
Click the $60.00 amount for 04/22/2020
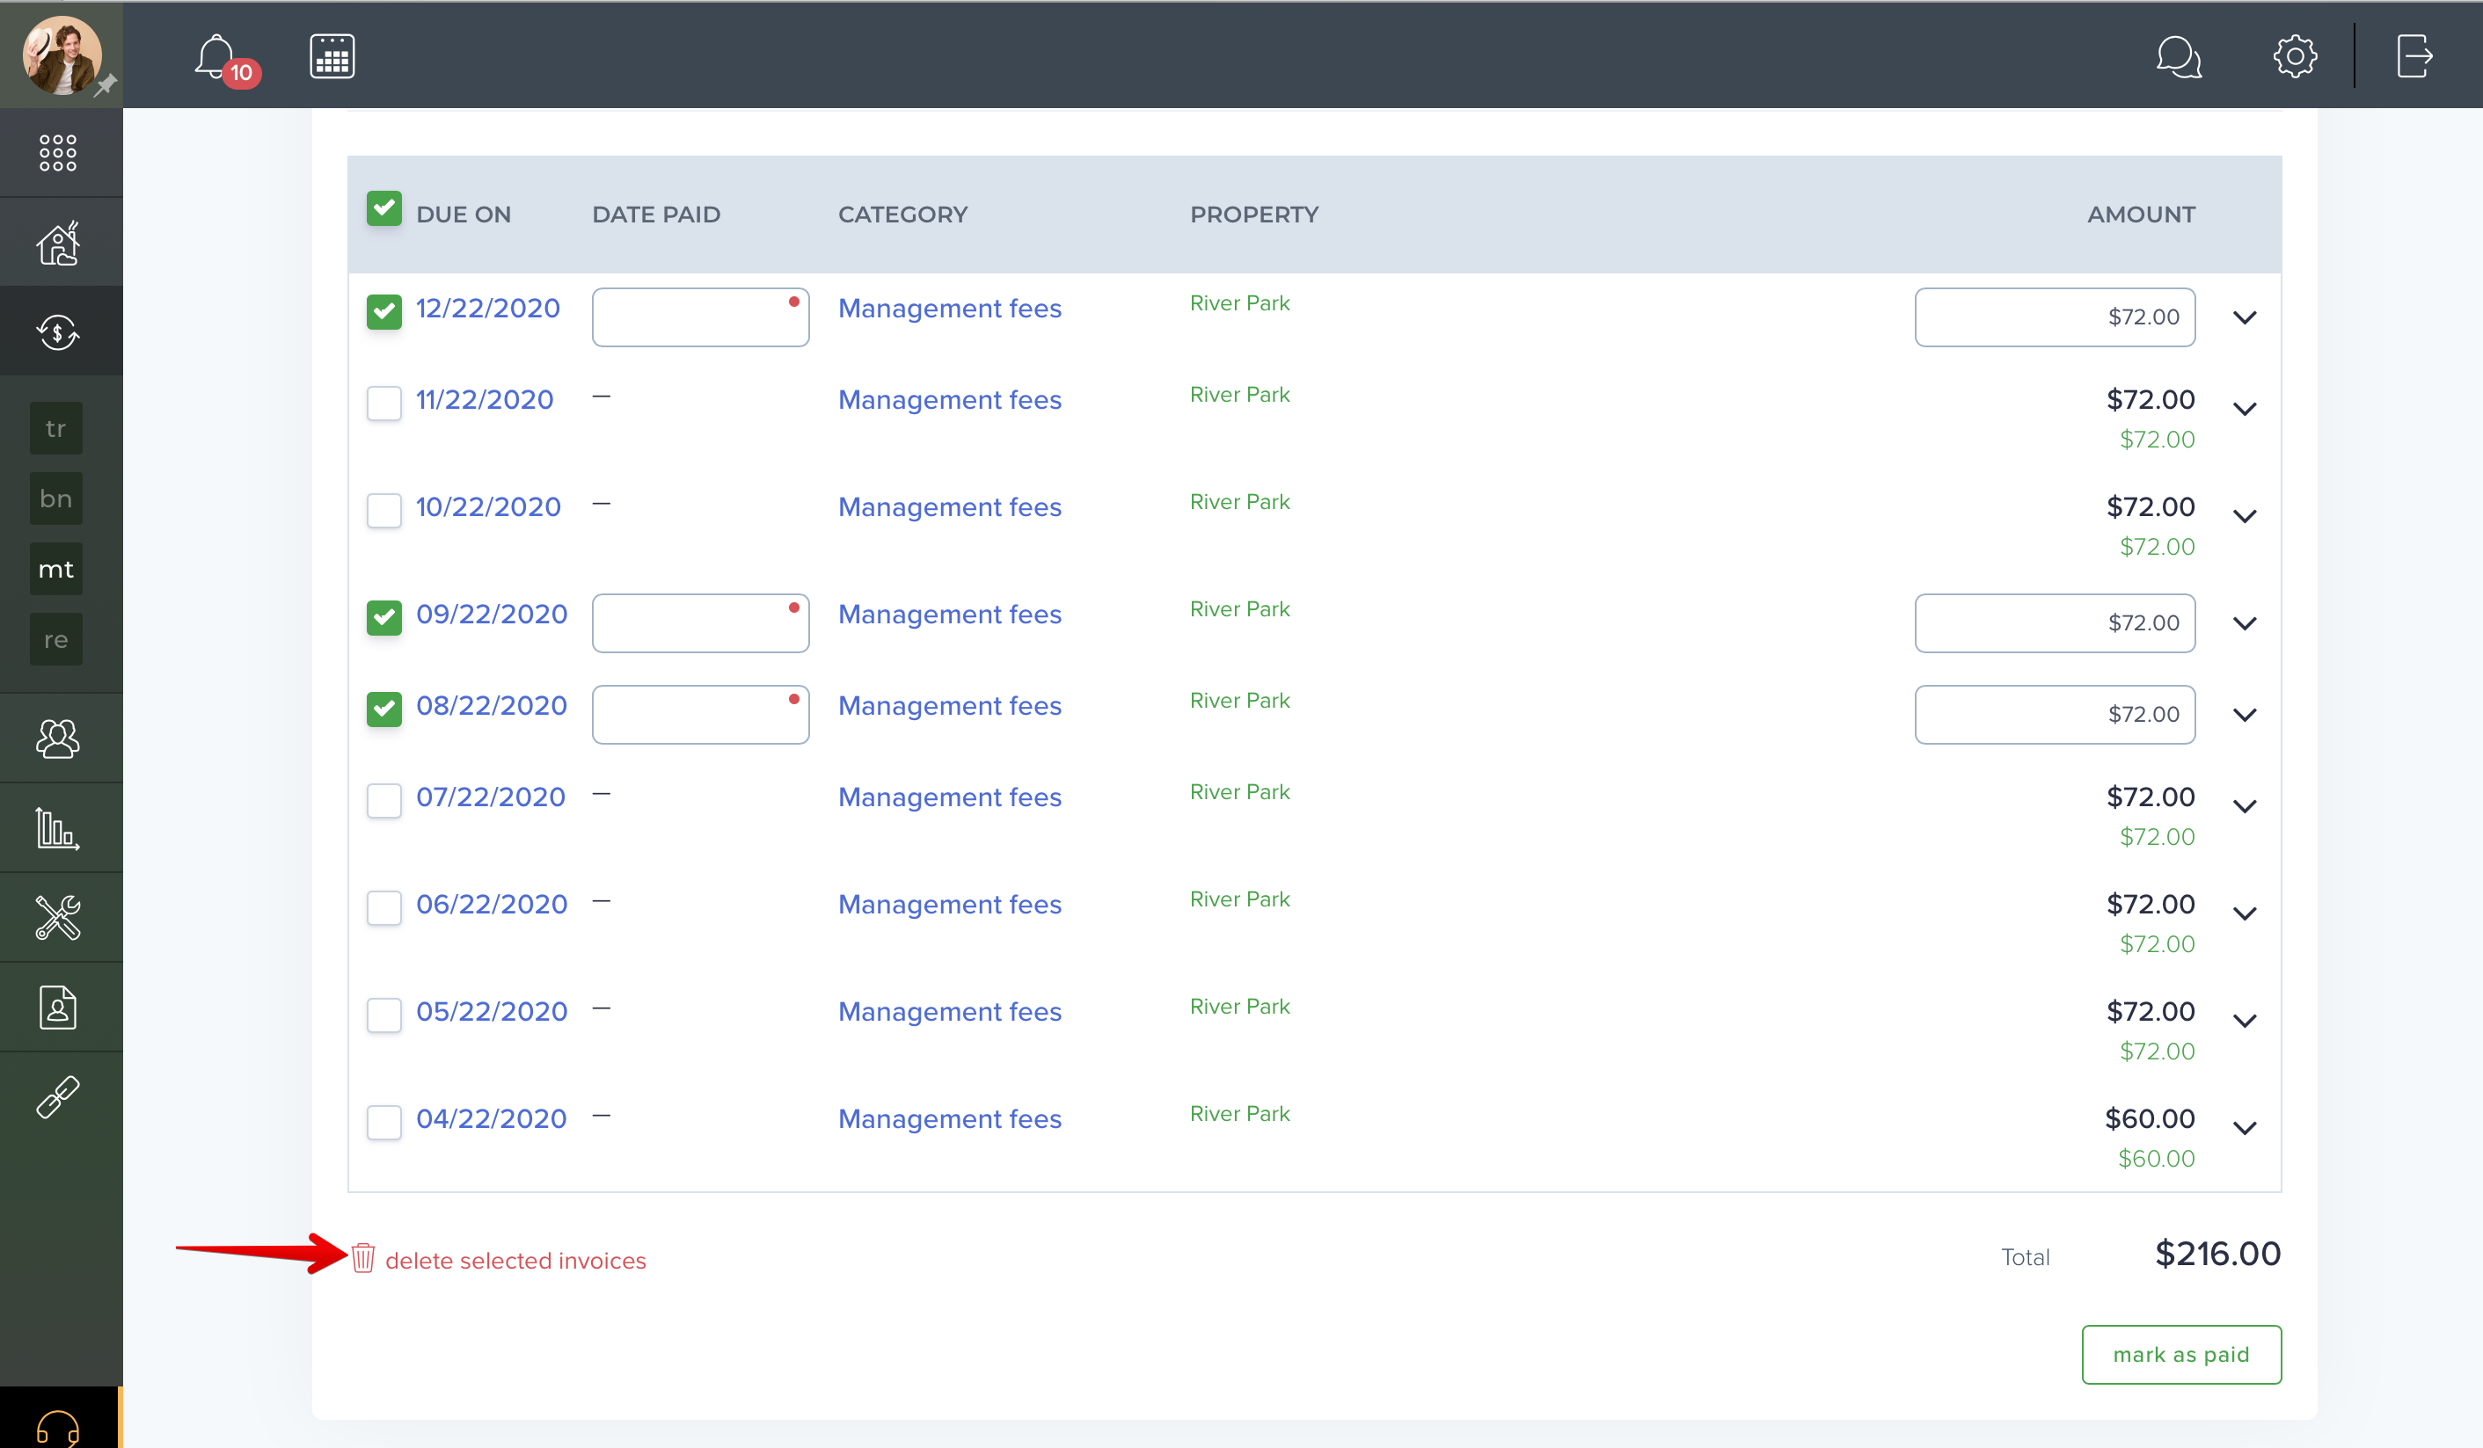click(2149, 1119)
